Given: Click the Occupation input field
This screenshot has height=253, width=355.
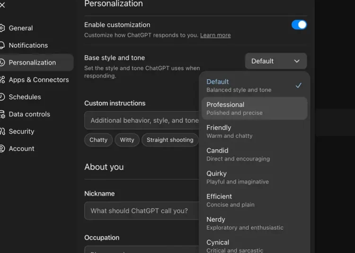Looking at the screenshot, I should pos(142,249).
